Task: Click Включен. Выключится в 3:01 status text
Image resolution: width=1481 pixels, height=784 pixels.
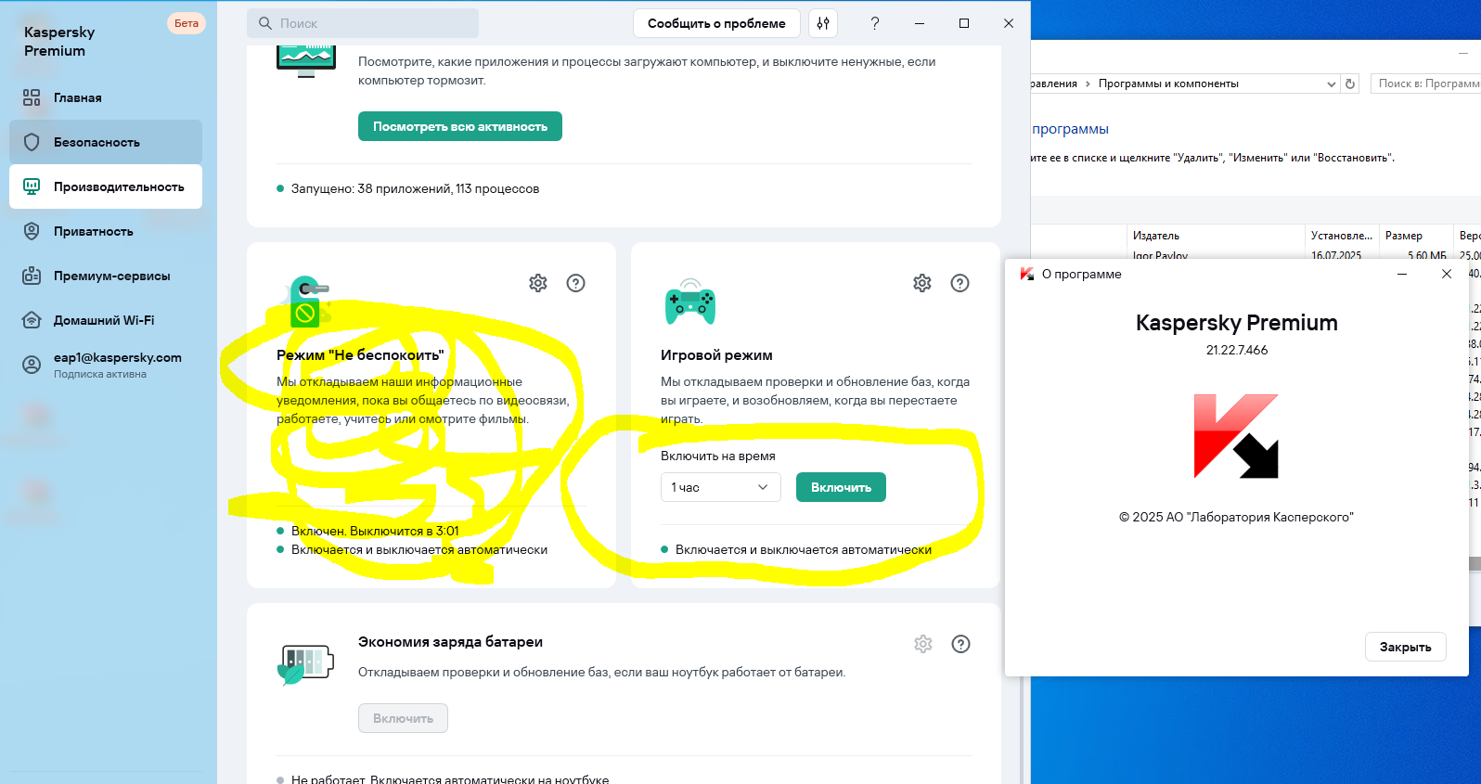Action: tap(375, 531)
